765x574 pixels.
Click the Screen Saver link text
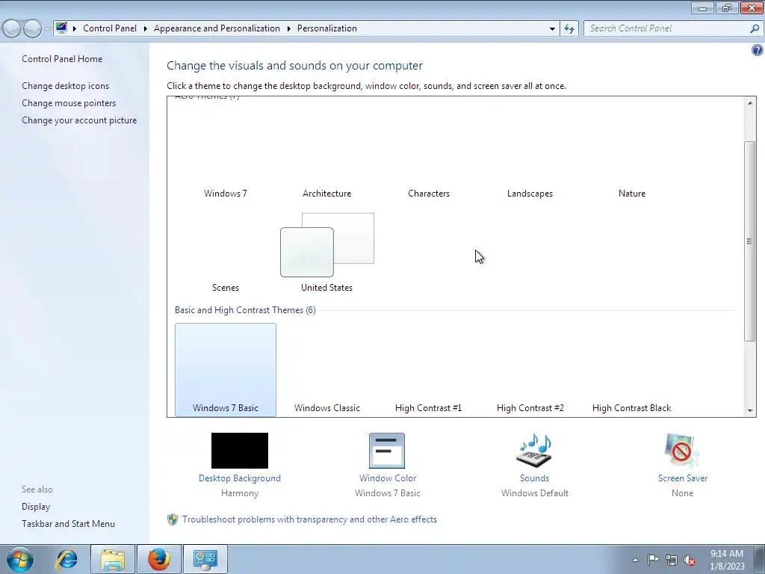683,478
